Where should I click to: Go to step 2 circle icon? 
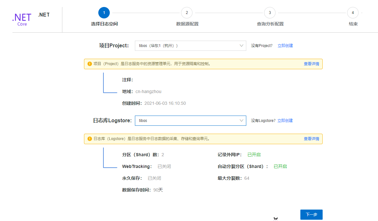pos(187,13)
